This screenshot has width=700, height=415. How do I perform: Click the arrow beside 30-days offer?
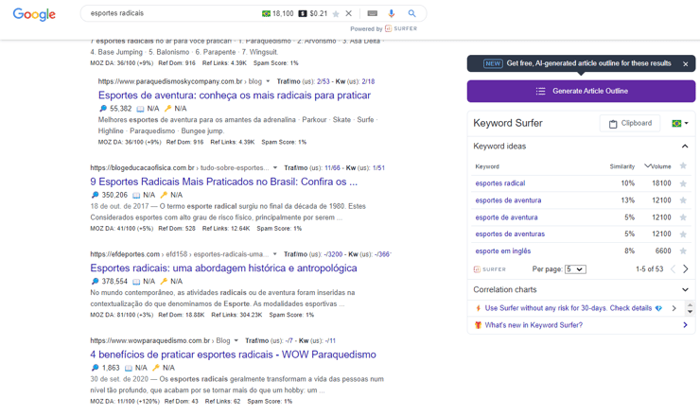click(674, 308)
